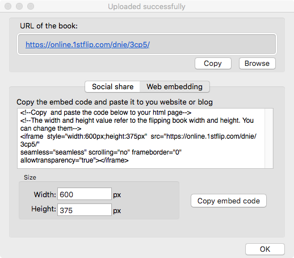Click the line starting with '<iframe style'
This screenshot has width=294, height=258.
[138, 136]
